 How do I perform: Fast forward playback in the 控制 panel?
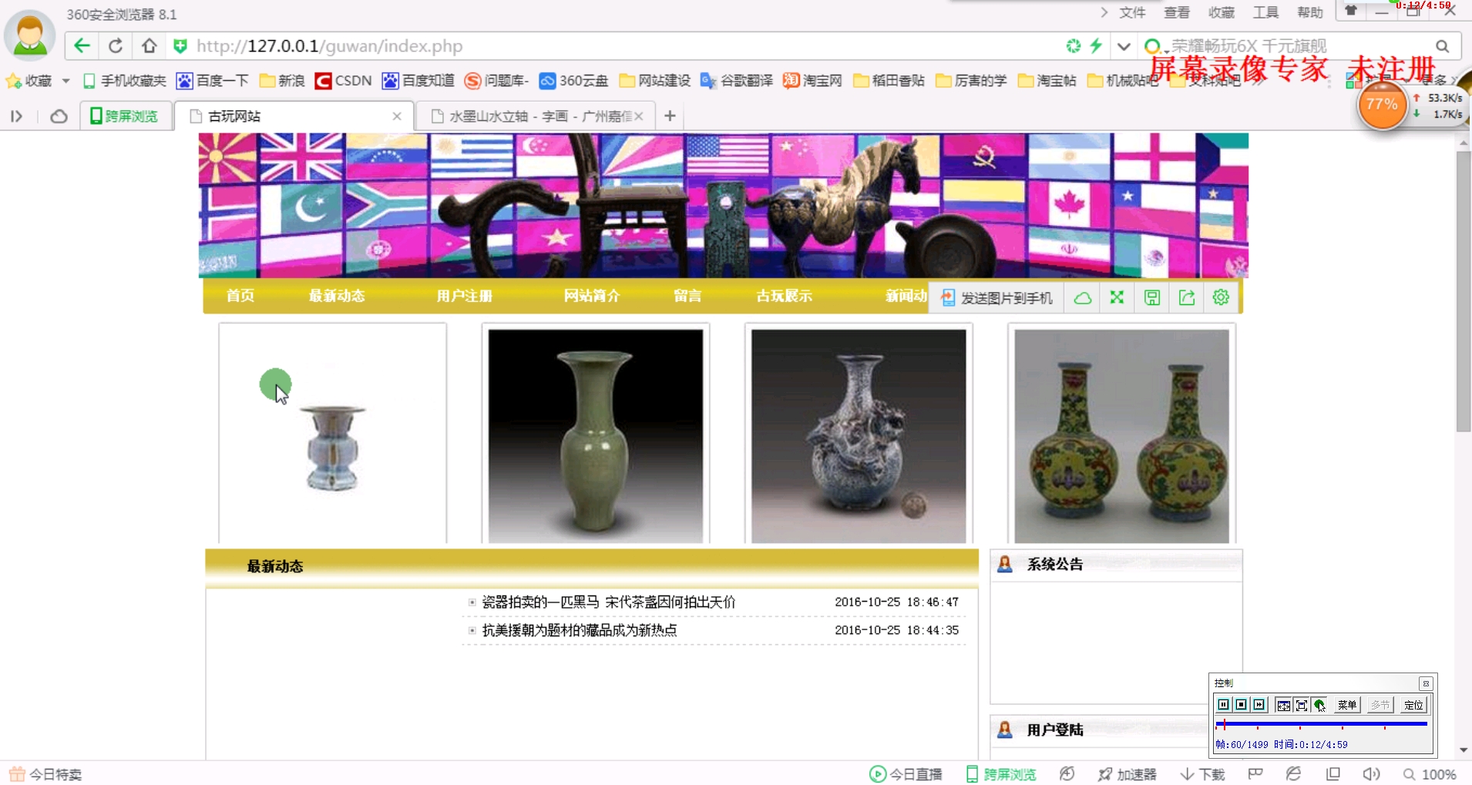pyautogui.click(x=1259, y=705)
